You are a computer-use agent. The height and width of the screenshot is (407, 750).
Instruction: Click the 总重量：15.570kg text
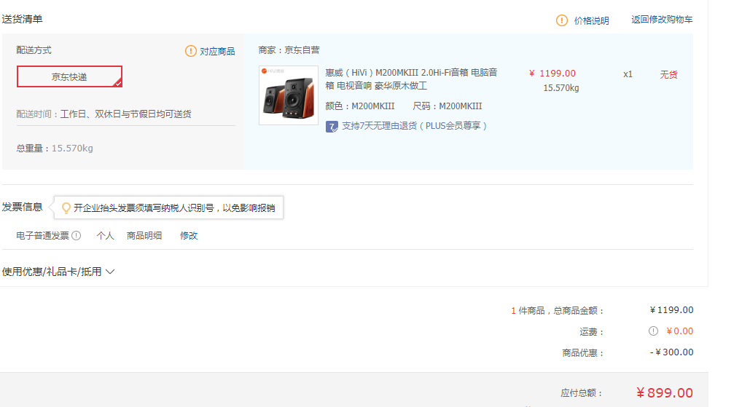pos(55,149)
